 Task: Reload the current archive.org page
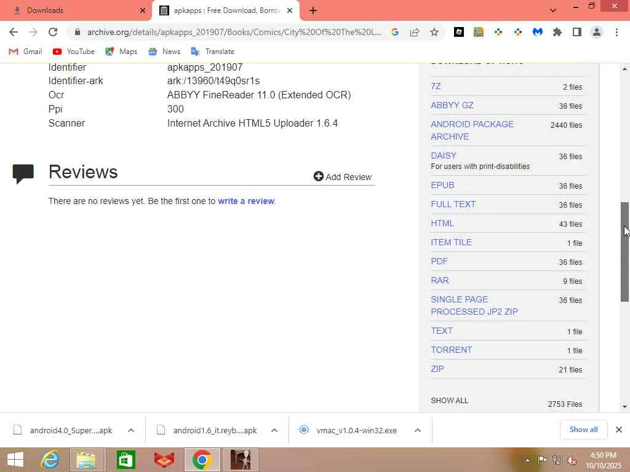(53, 32)
